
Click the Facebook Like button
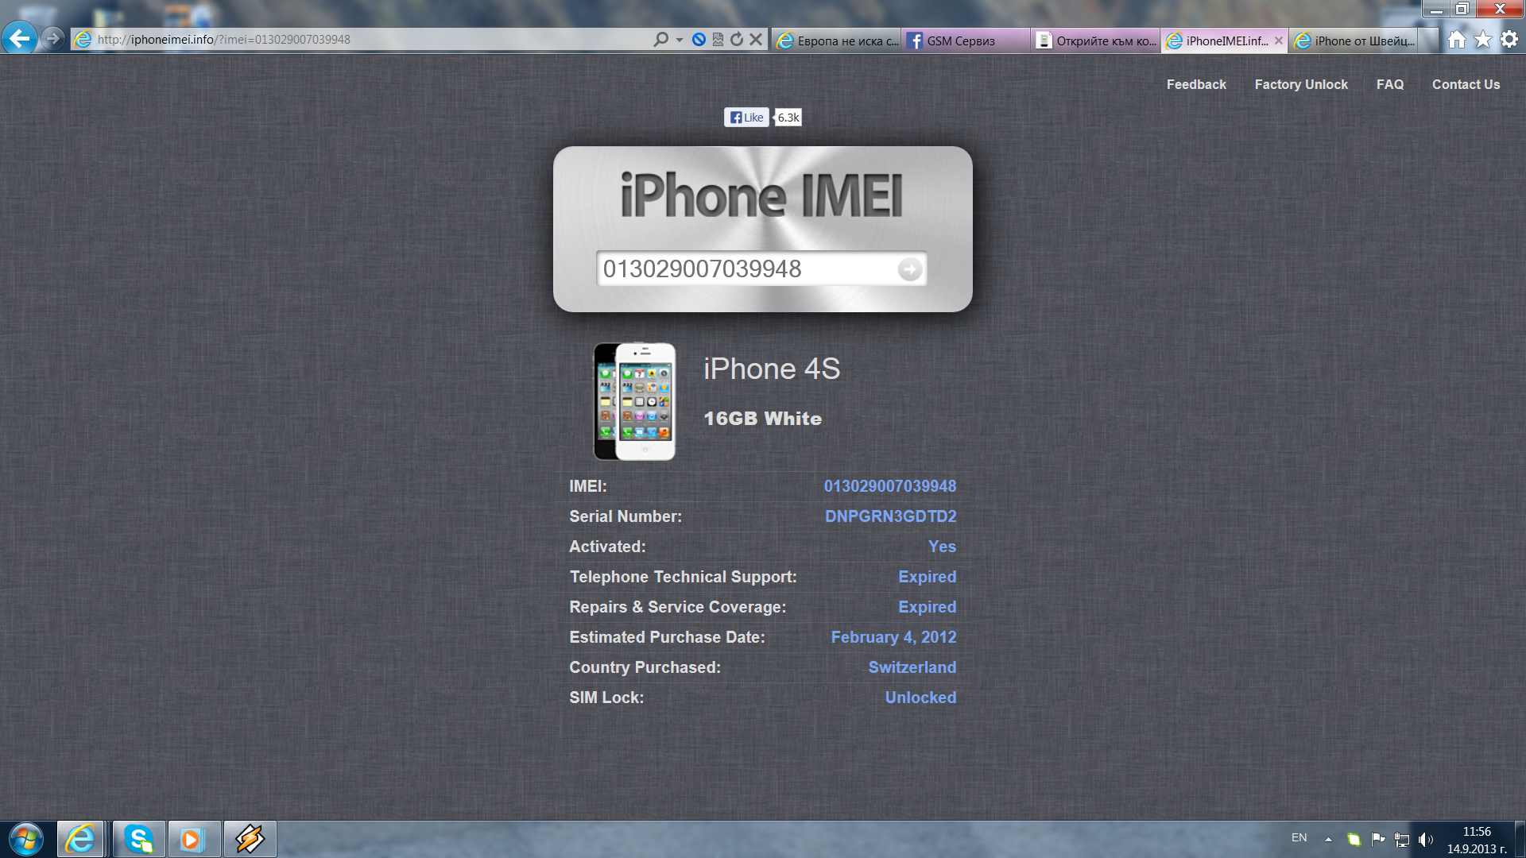coord(746,118)
